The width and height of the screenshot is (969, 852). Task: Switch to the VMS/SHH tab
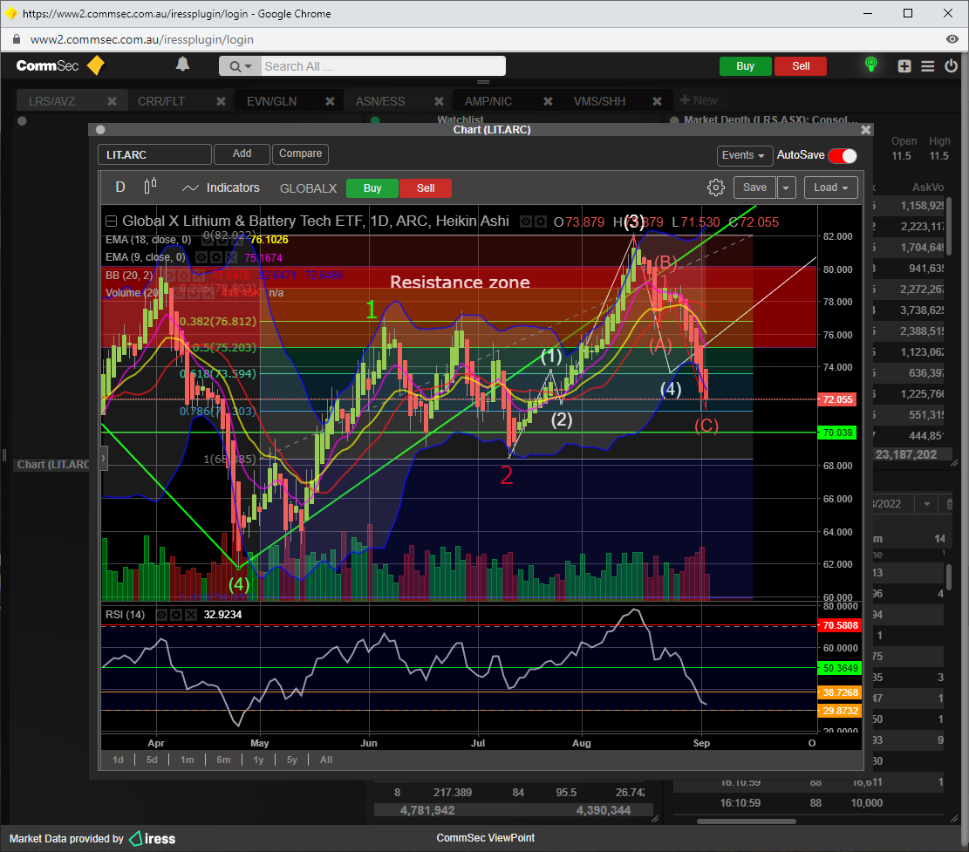(x=599, y=101)
